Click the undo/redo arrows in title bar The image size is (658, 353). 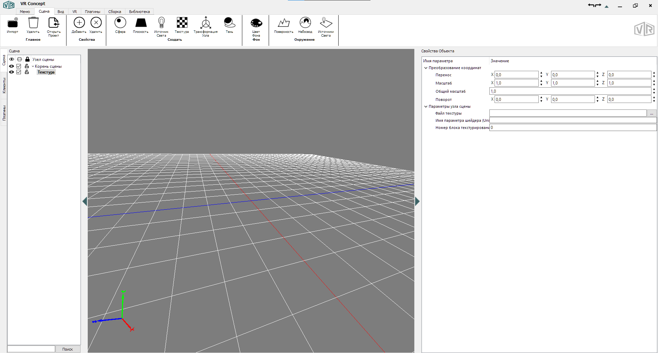tap(595, 5)
